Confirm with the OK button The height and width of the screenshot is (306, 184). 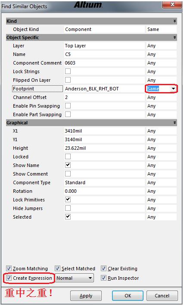click(x=128, y=296)
